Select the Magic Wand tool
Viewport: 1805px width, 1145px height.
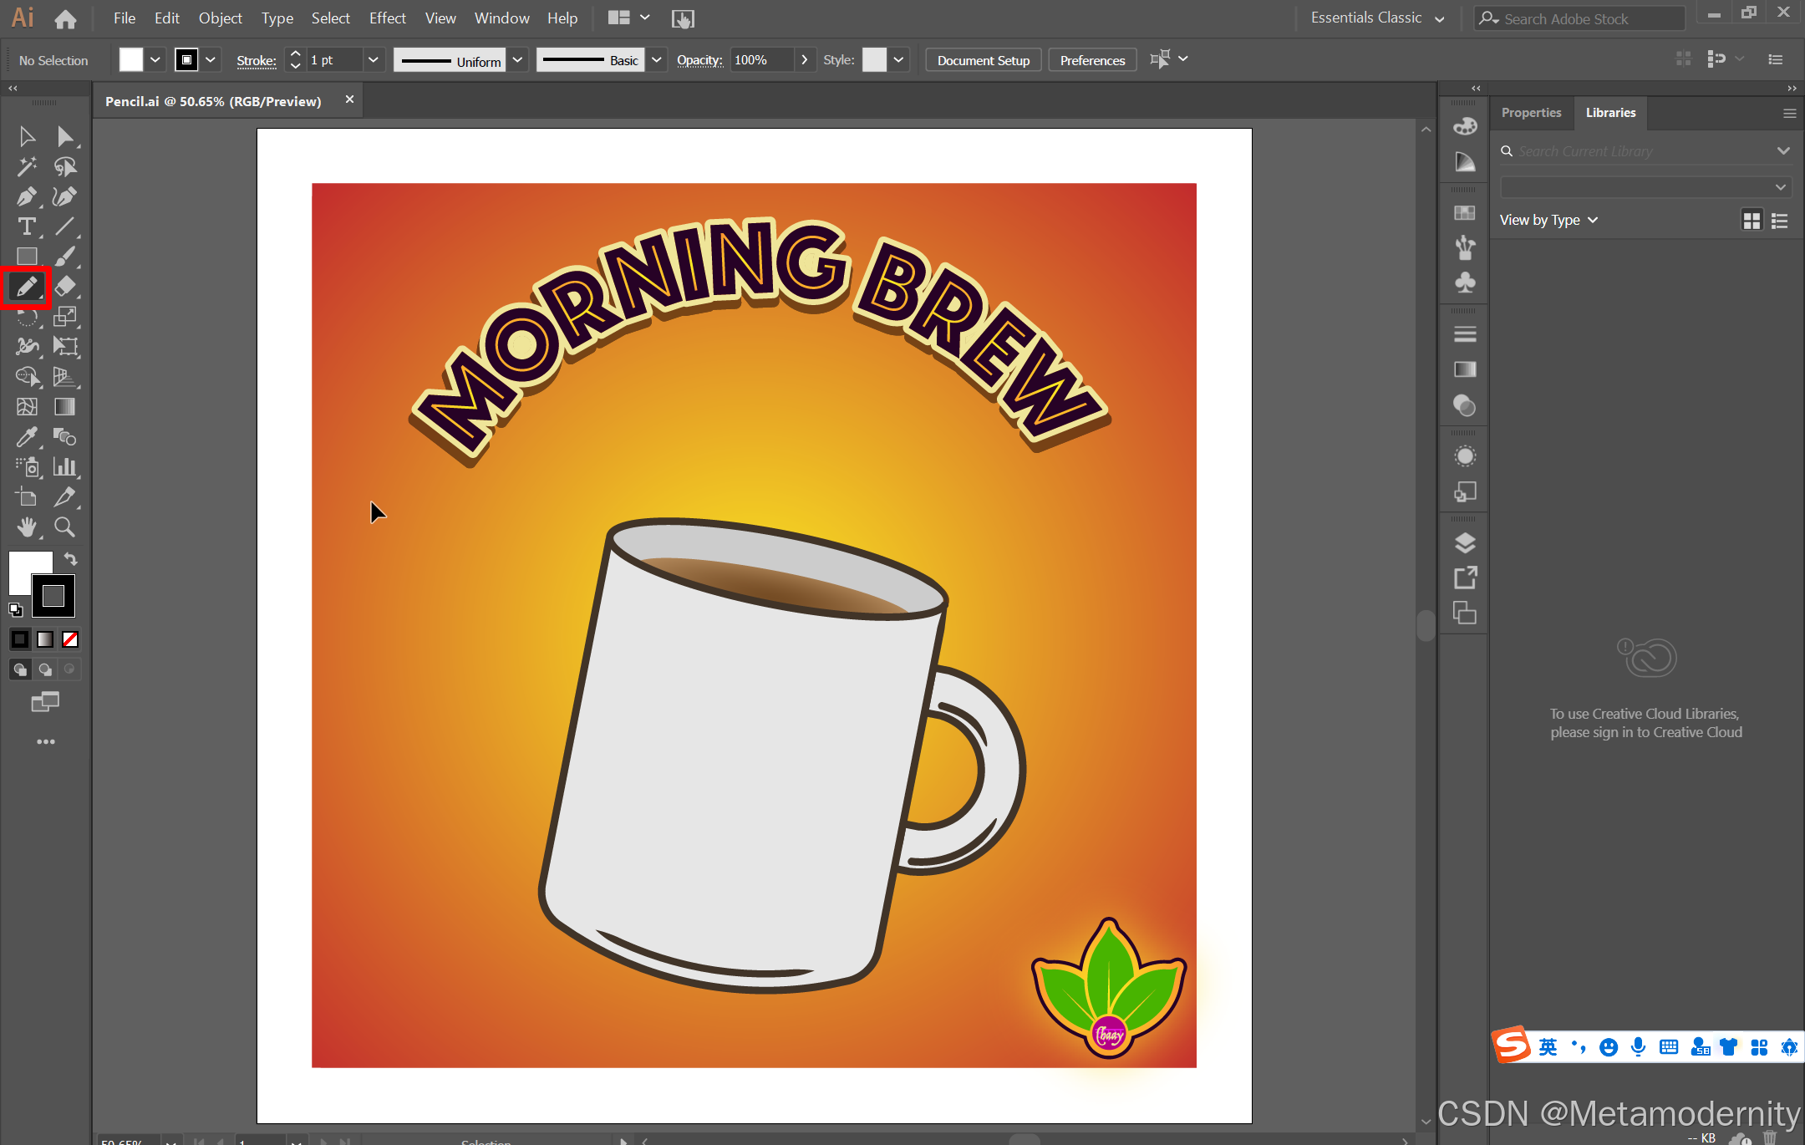[26, 167]
